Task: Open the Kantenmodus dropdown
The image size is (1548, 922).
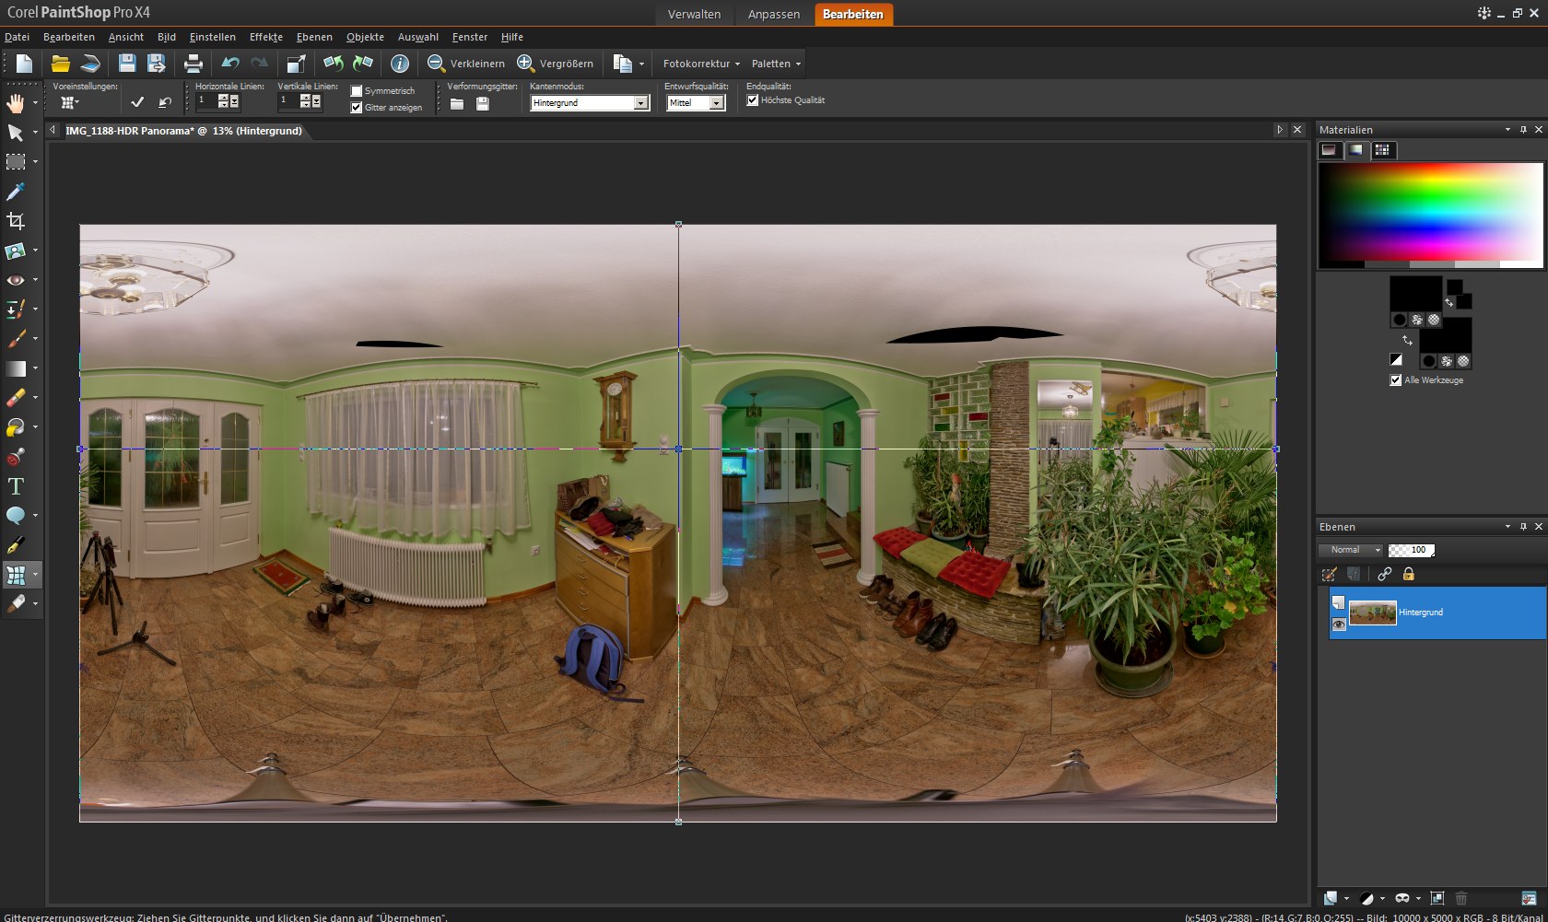Action: point(641,103)
